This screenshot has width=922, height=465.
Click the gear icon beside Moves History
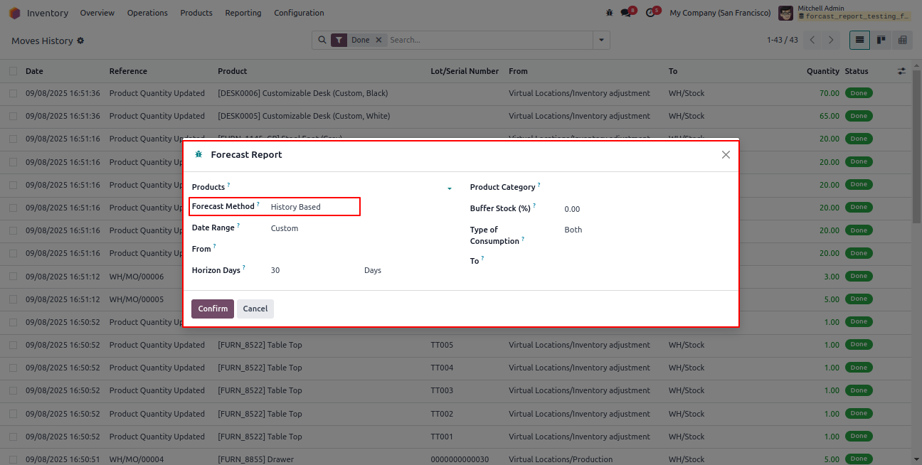coord(80,41)
